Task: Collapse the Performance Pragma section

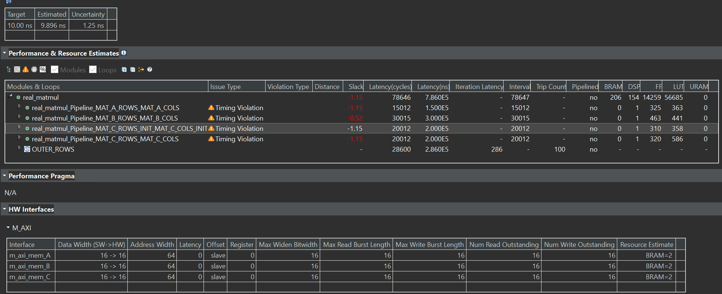Action: pyautogui.click(x=4, y=176)
